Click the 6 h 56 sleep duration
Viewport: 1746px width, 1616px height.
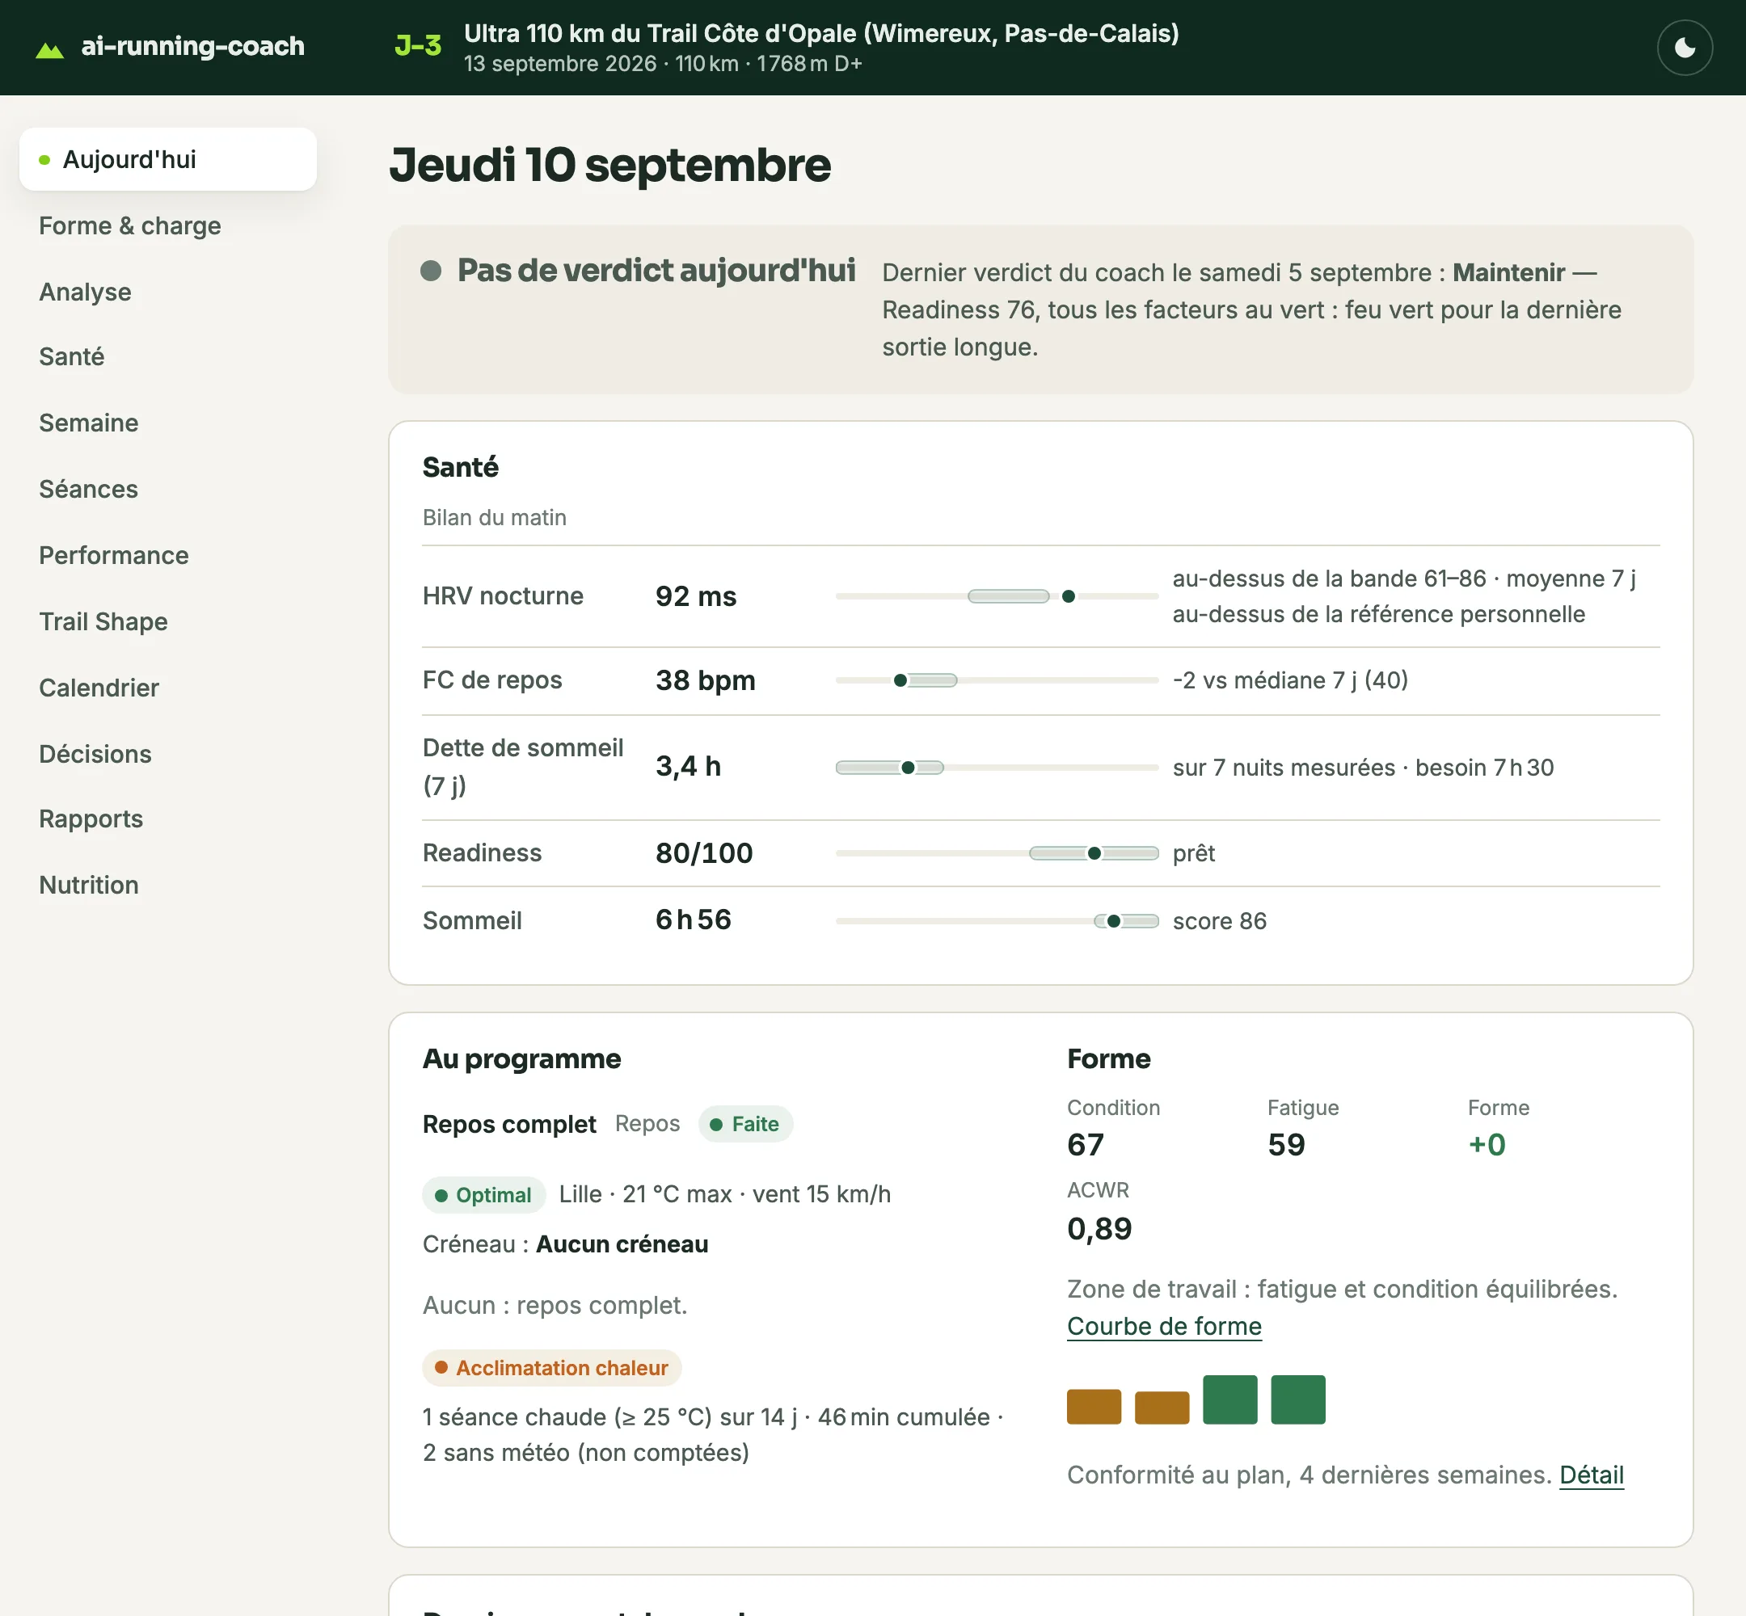(x=693, y=920)
